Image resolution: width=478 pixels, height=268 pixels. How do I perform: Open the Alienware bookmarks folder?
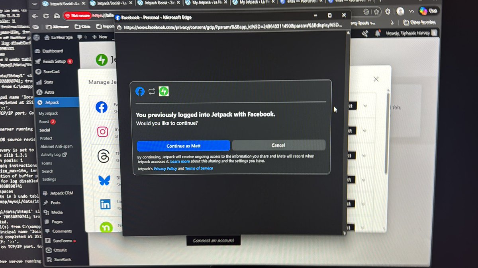click(57, 27)
